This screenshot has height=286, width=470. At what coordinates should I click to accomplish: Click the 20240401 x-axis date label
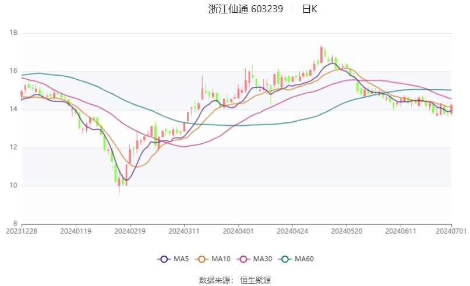click(x=238, y=231)
